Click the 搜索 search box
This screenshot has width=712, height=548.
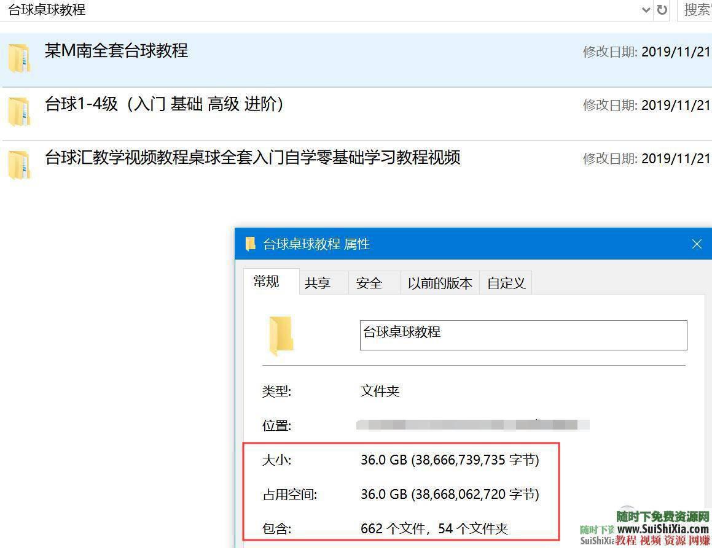point(697,10)
